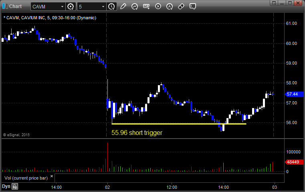Click the 48449 volume value marker

(294, 162)
